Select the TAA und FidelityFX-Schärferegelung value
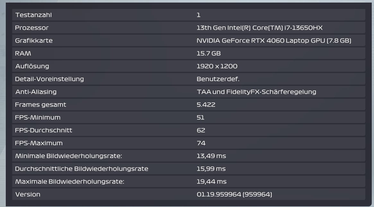Image resolution: width=374 pixels, height=207 pixels. pyautogui.click(x=256, y=92)
